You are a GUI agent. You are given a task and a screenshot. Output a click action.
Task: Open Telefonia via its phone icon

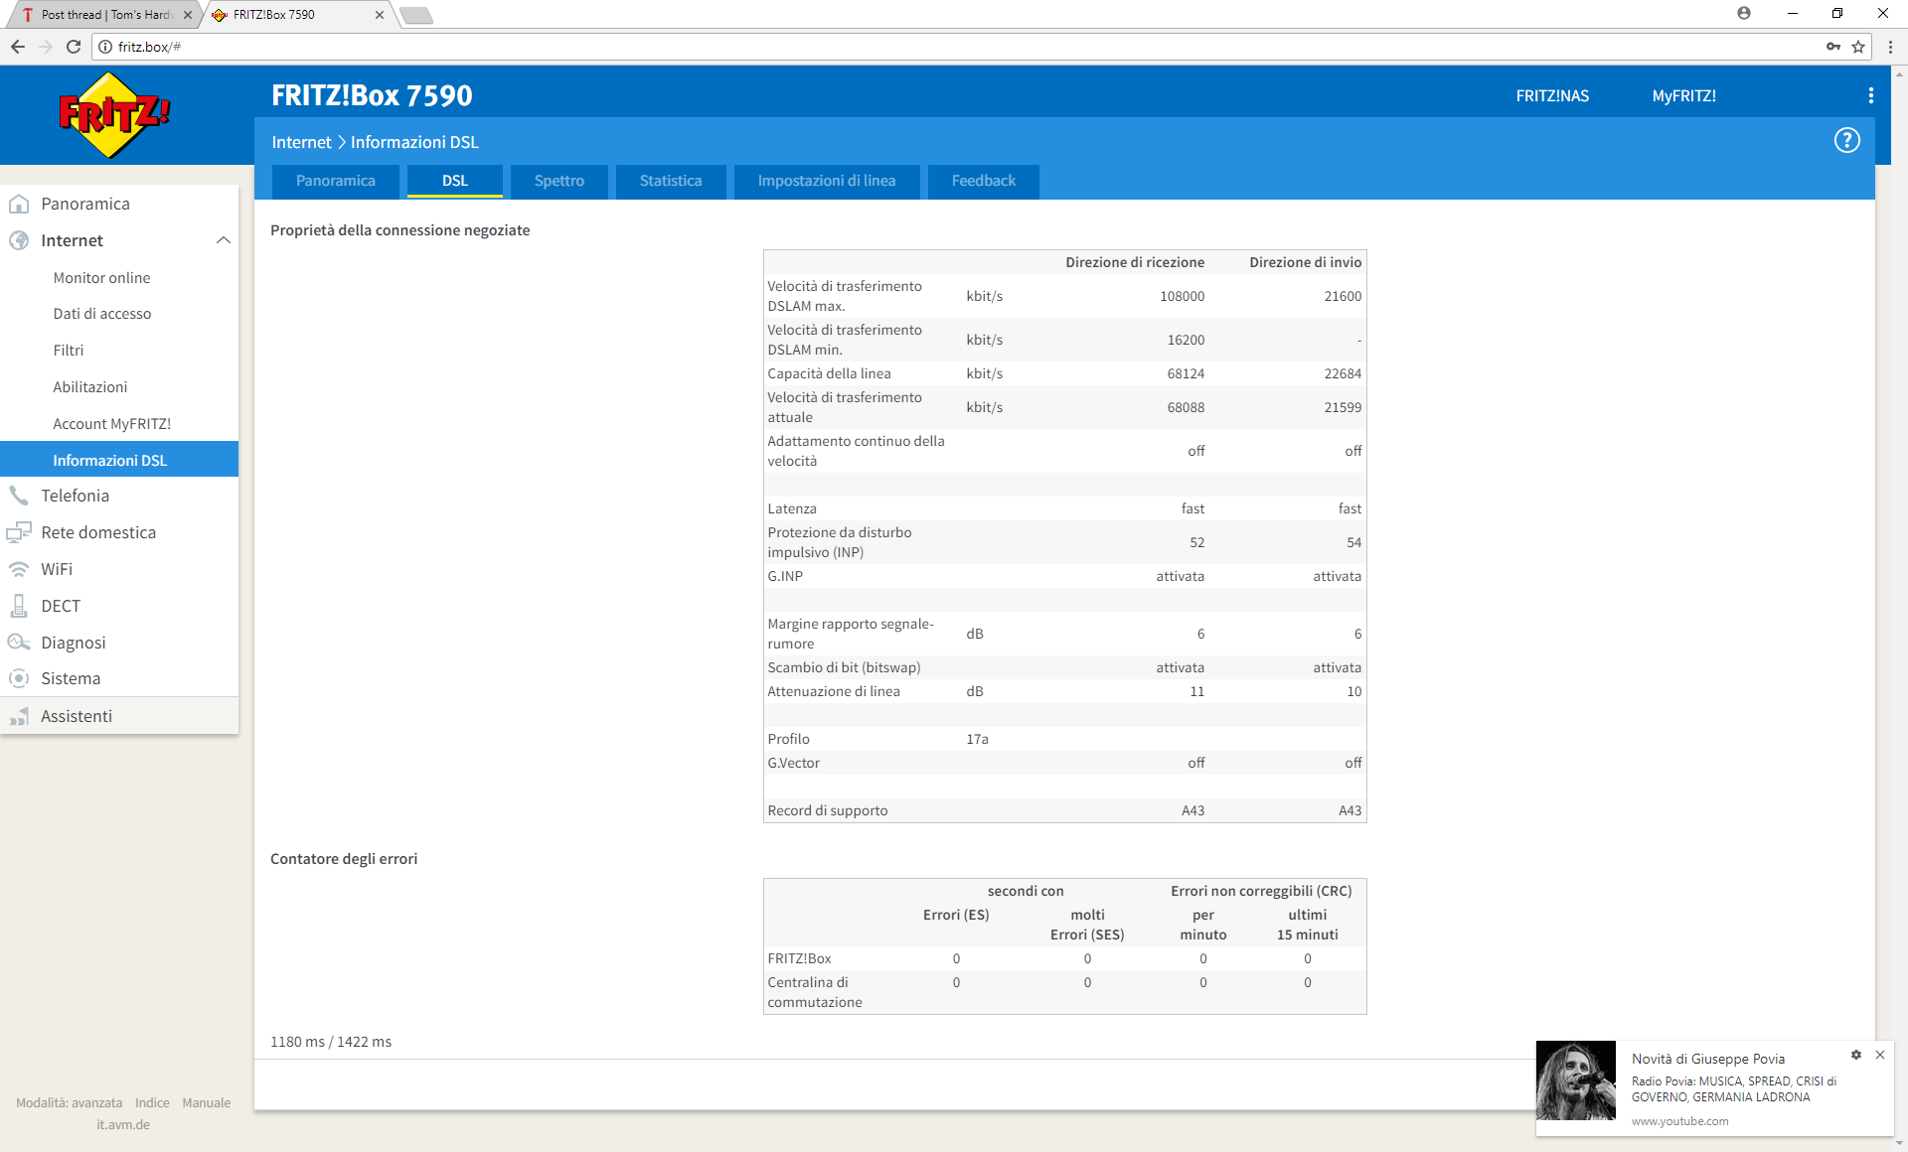click(x=19, y=496)
